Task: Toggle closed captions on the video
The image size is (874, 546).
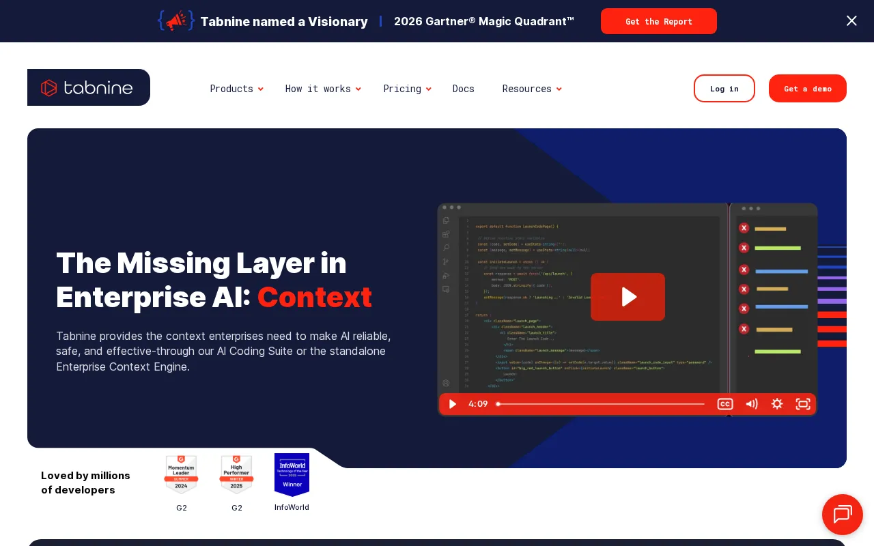Action: pos(725,404)
